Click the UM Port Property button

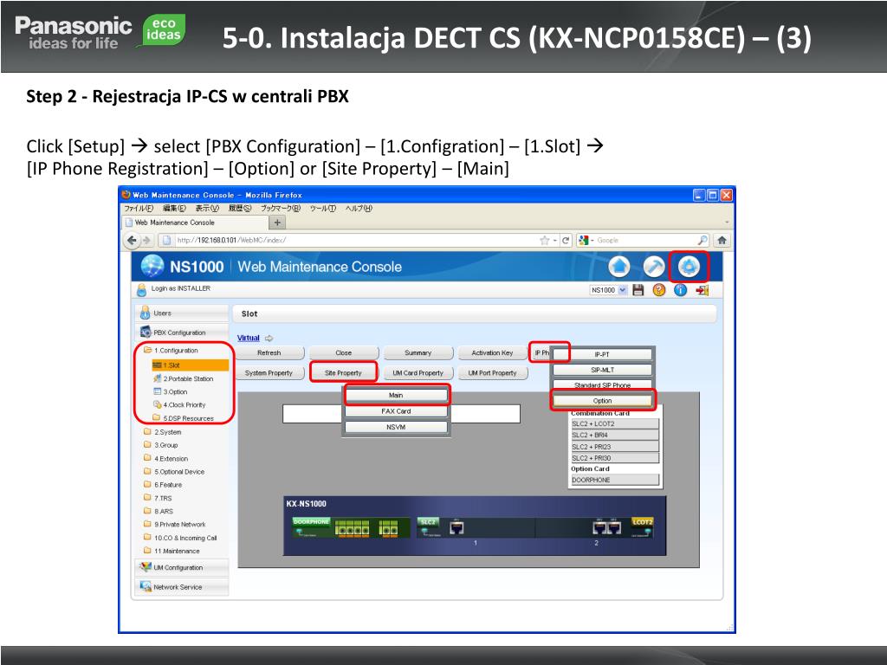pyautogui.click(x=492, y=373)
